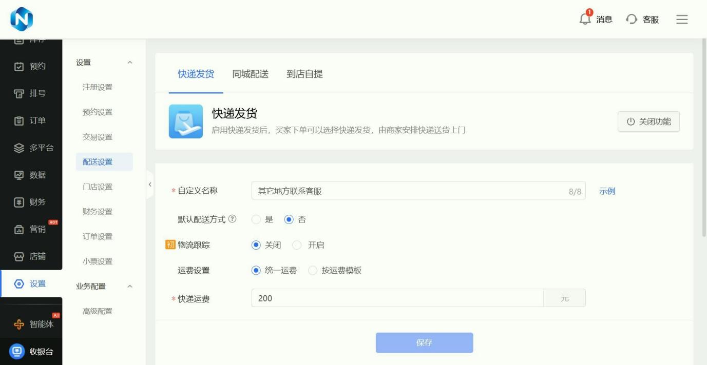
Task: Switch to the 到店自提 tab
Action: [x=304, y=74]
